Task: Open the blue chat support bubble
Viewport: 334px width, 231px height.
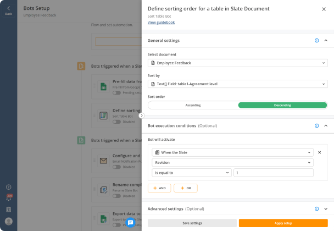Action: (x=130, y=222)
